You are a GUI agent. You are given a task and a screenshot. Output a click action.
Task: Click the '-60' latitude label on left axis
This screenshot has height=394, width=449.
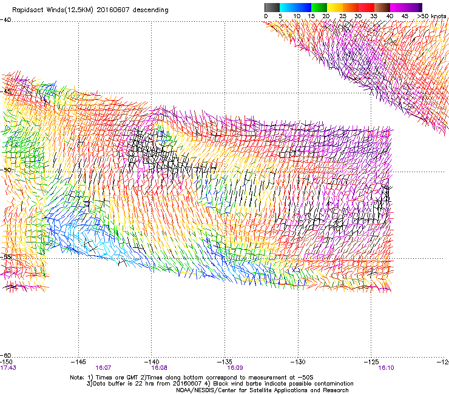tap(5, 356)
